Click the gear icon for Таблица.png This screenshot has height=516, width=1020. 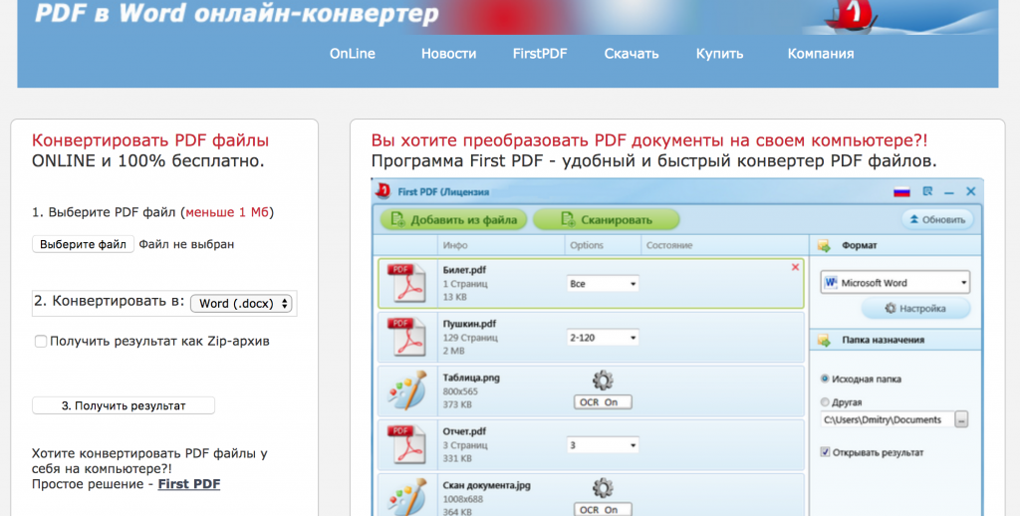pos(603,380)
